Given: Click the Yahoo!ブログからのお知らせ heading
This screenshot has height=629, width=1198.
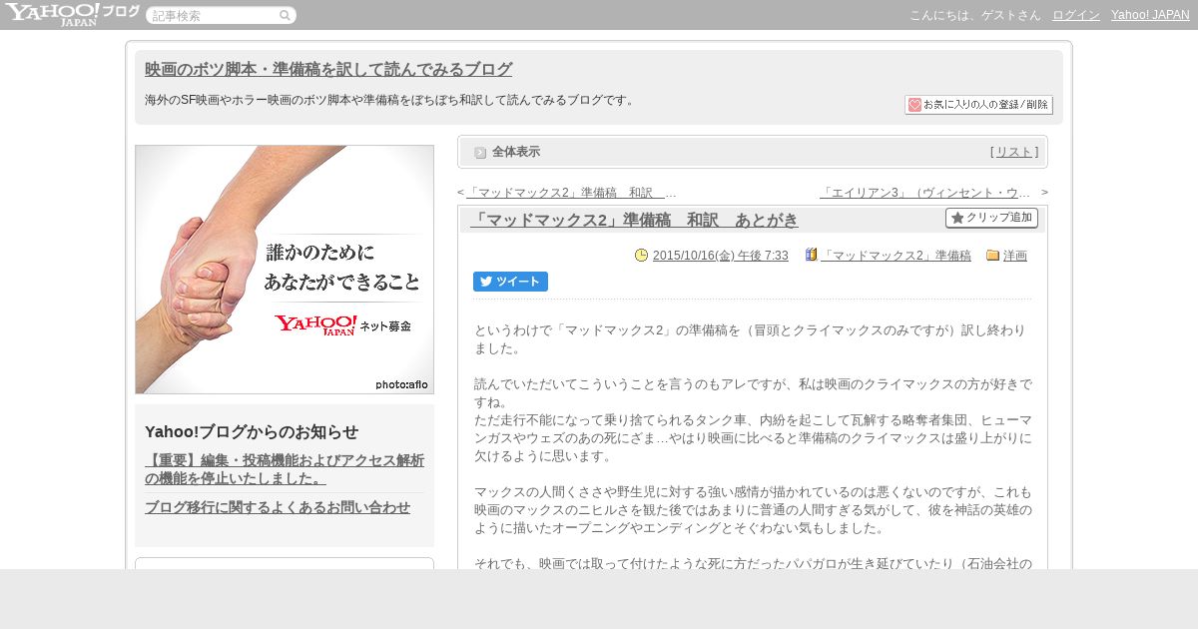Looking at the screenshot, I should tap(252, 431).
